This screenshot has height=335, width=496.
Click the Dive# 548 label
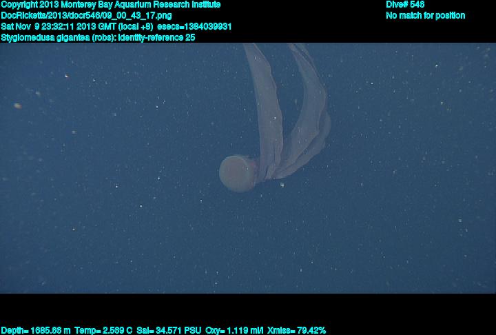tap(405, 5)
